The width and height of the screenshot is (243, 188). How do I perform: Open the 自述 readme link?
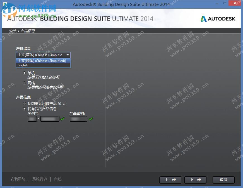57,179
